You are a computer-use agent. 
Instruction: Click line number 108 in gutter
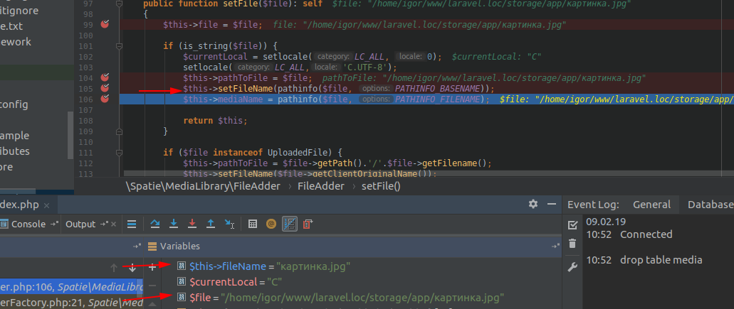pos(85,121)
